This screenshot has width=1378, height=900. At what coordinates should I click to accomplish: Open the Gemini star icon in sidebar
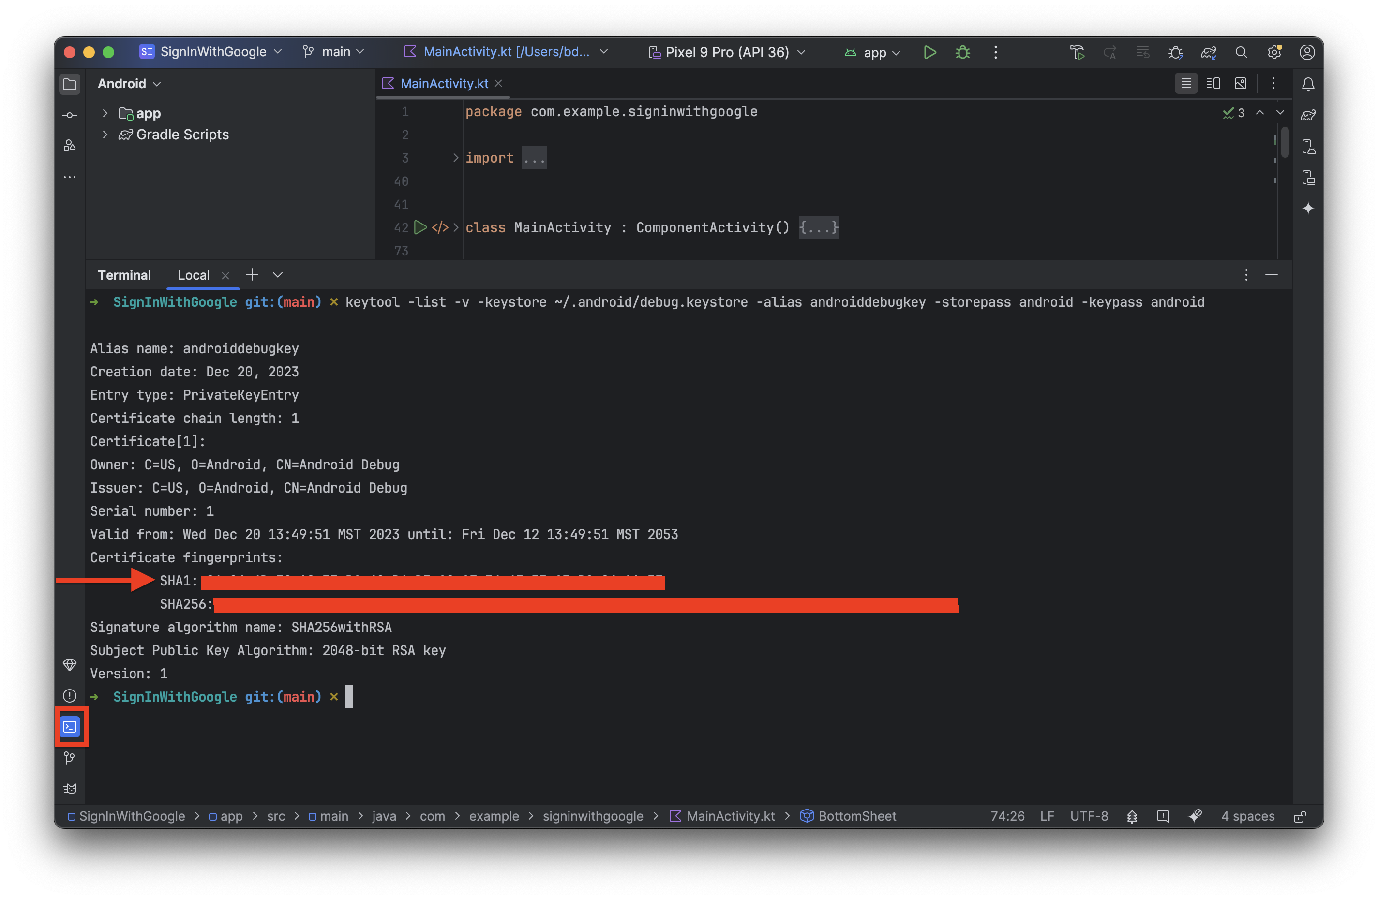pos(1308,208)
